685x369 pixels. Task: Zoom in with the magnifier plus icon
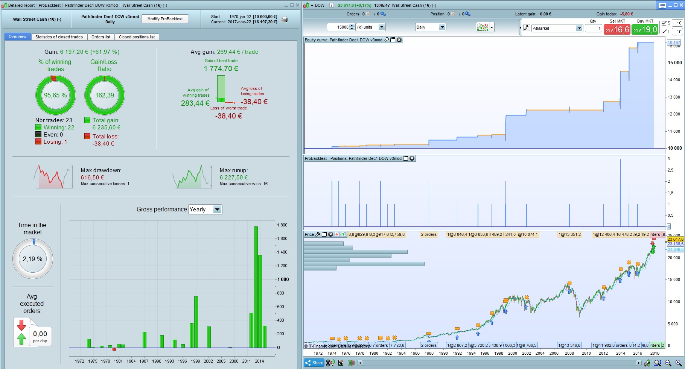679,363
